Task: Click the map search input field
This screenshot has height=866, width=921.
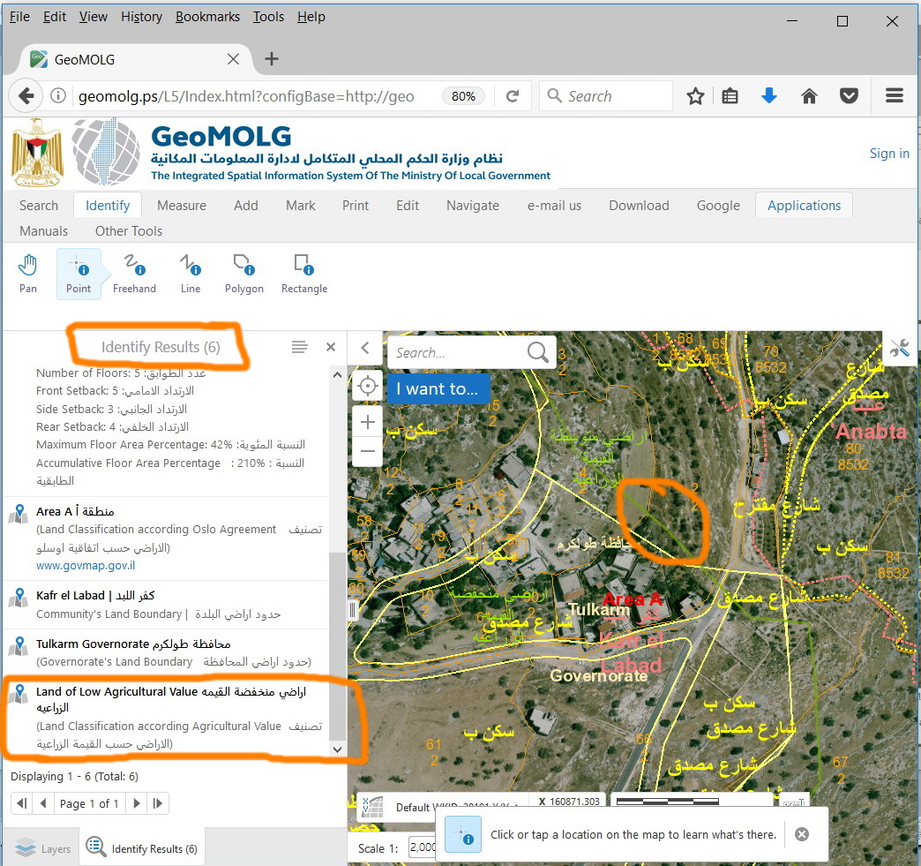Action: pyautogui.click(x=457, y=352)
